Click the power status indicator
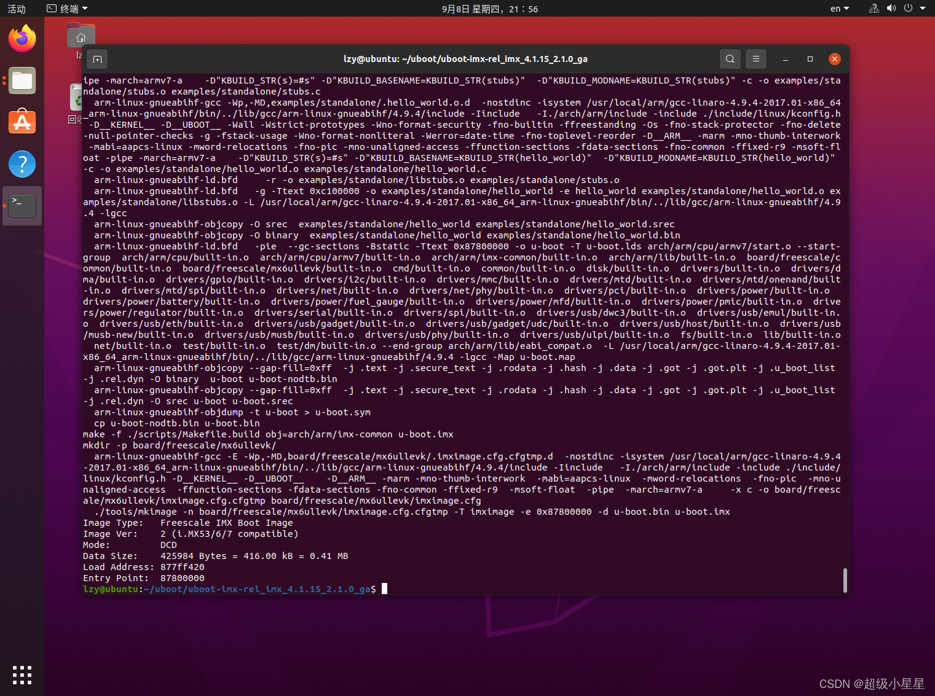Screen dimensions: 935x696 (909, 9)
